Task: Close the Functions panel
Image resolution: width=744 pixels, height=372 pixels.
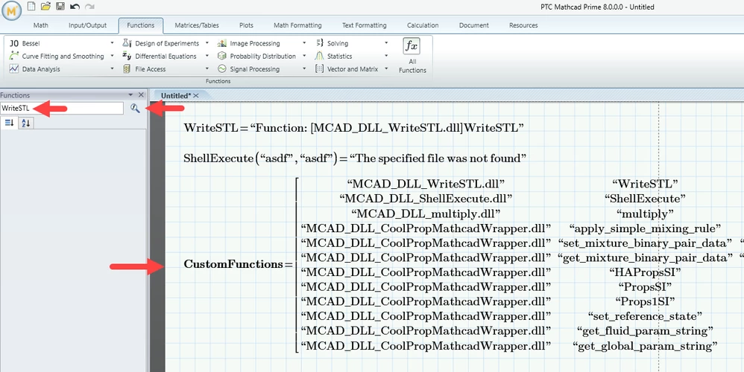Action: (140, 95)
